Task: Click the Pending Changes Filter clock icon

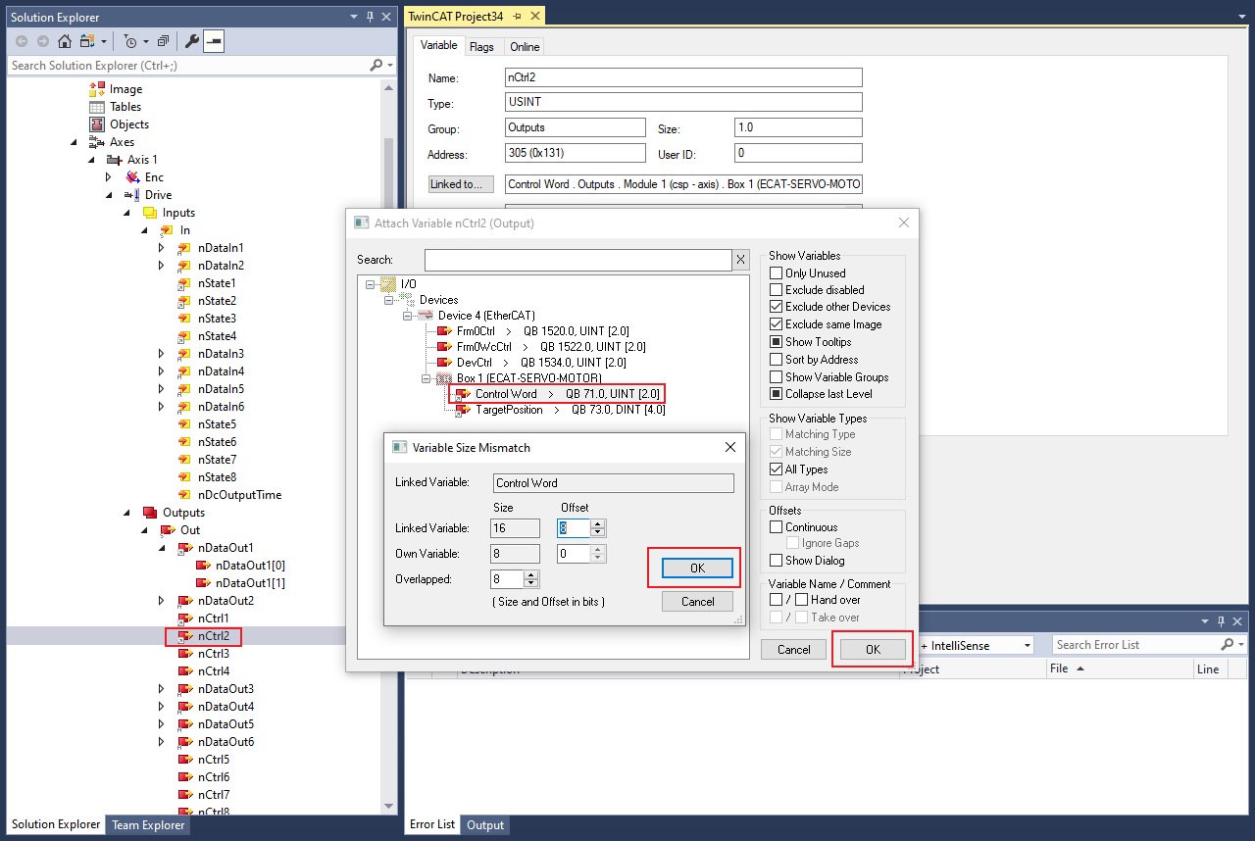Action: [x=130, y=41]
